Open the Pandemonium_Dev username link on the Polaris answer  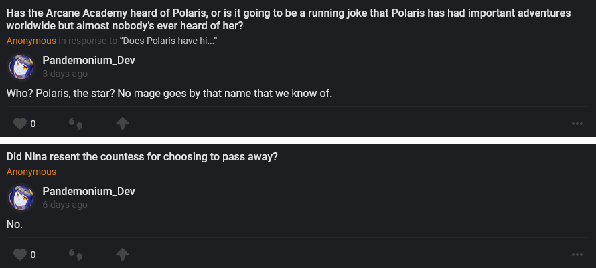pos(88,61)
